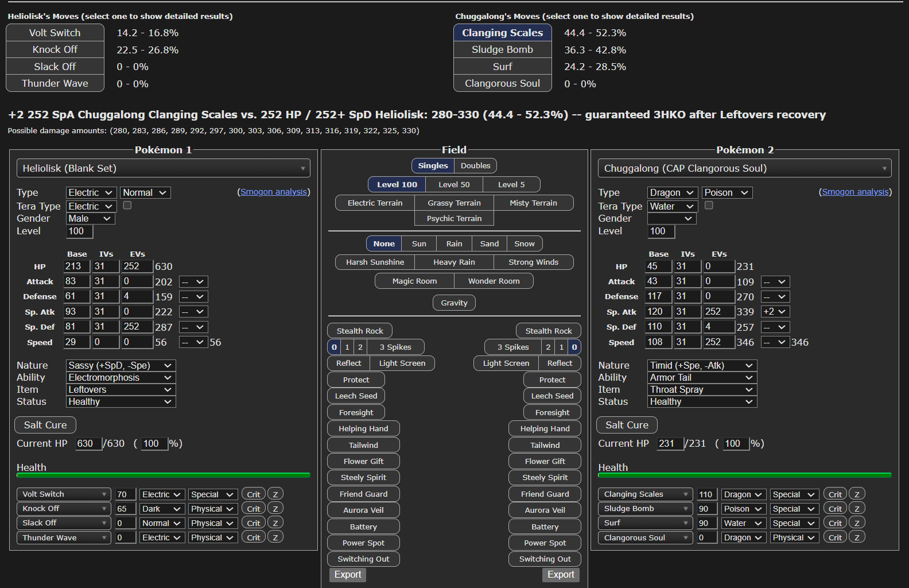Set level to Level 50
Viewport: 909px width, 588px height.
454,184
